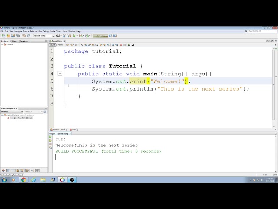
Task: Click the main breadcrumb item
Action: click(x=74, y=130)
